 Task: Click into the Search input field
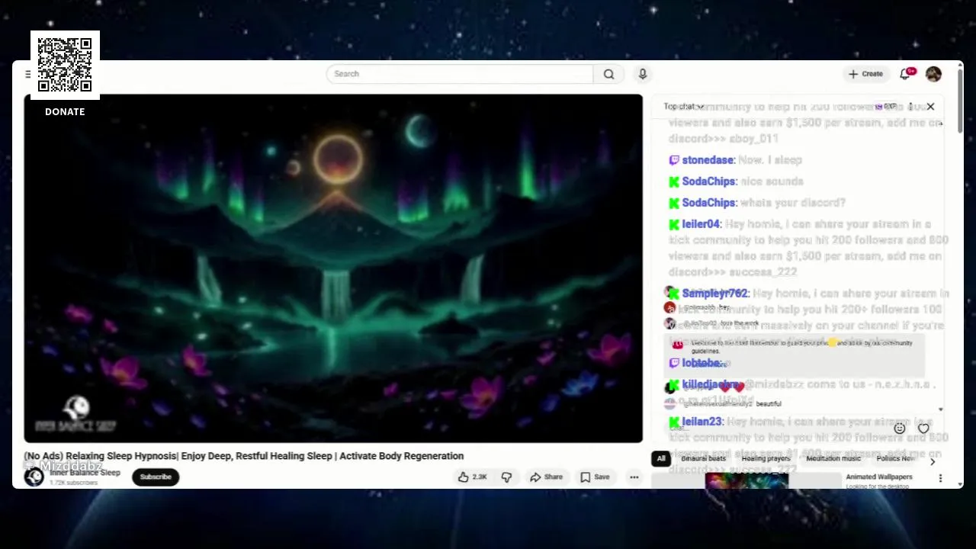pos(460,74)
